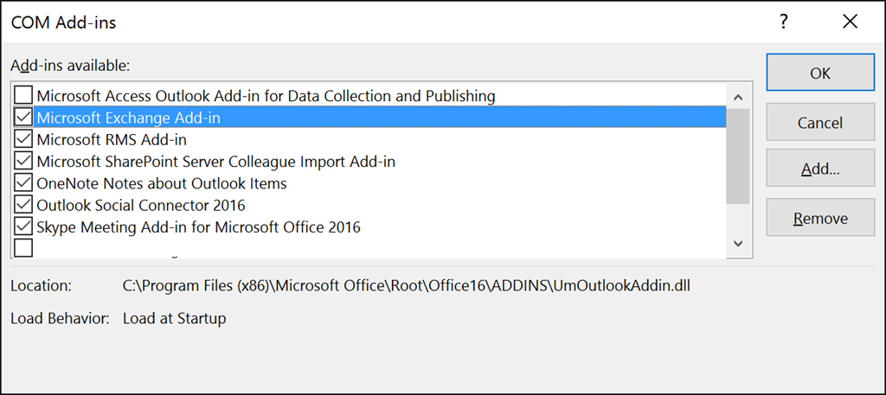Viewport: 886px width, 395px height.
Task: Select Skype Meeting Add-in list entry
Action: pos(198,227)
